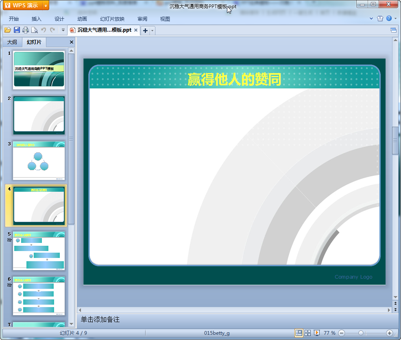The height and width of the screenshot is (340, 401).
Task: Open the skin shirt icon
Action: 380,19
